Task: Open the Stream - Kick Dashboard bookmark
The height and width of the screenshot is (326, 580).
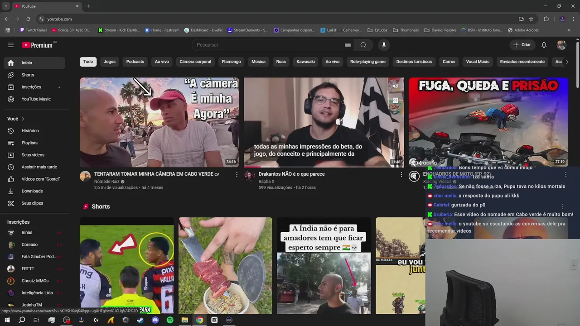Action: coord(119,30)
